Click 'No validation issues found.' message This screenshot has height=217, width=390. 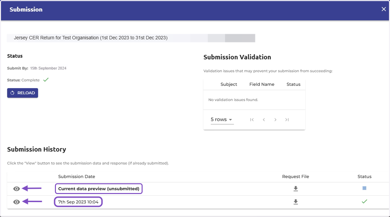pos(233,100)
